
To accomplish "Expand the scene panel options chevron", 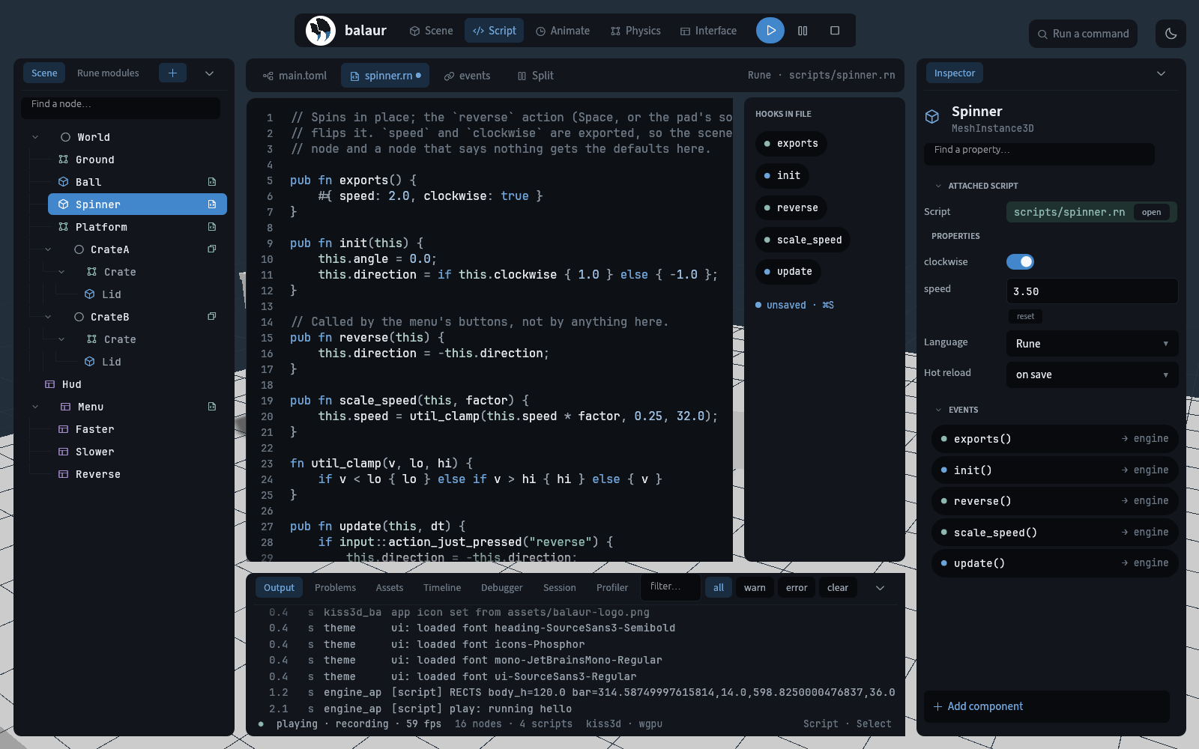I will point(210,73).
